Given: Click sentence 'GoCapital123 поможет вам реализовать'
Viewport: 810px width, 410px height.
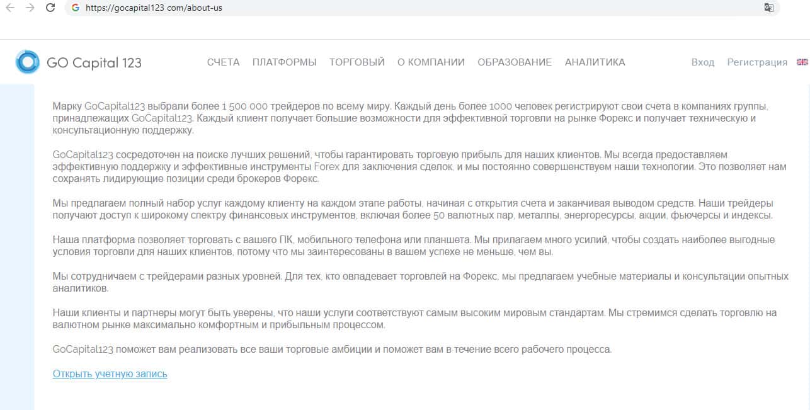Looking at the screenshot, I should [332, 349].
